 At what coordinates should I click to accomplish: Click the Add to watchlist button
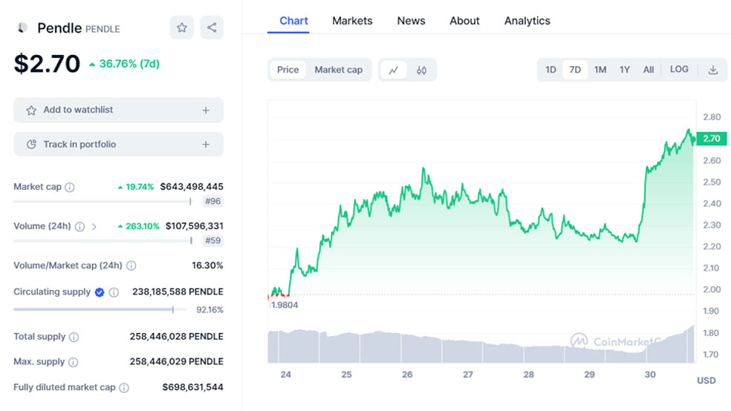point(118,111)
